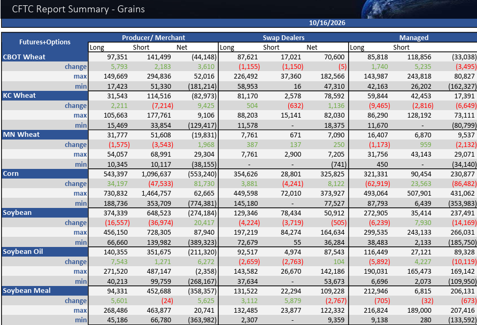Image resolution: width=477 pixels, height=325 pixels.
Task: Click the MN Wheat long value 31,777
Action: point(117,135)
